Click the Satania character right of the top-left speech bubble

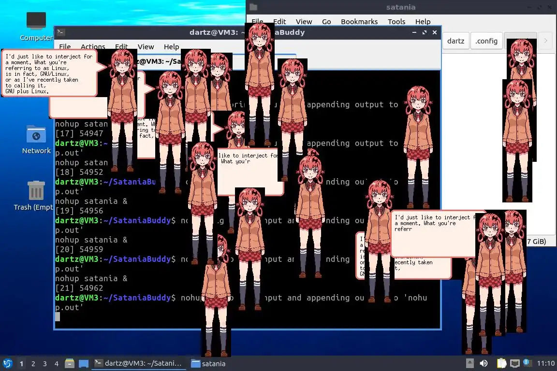122,111
